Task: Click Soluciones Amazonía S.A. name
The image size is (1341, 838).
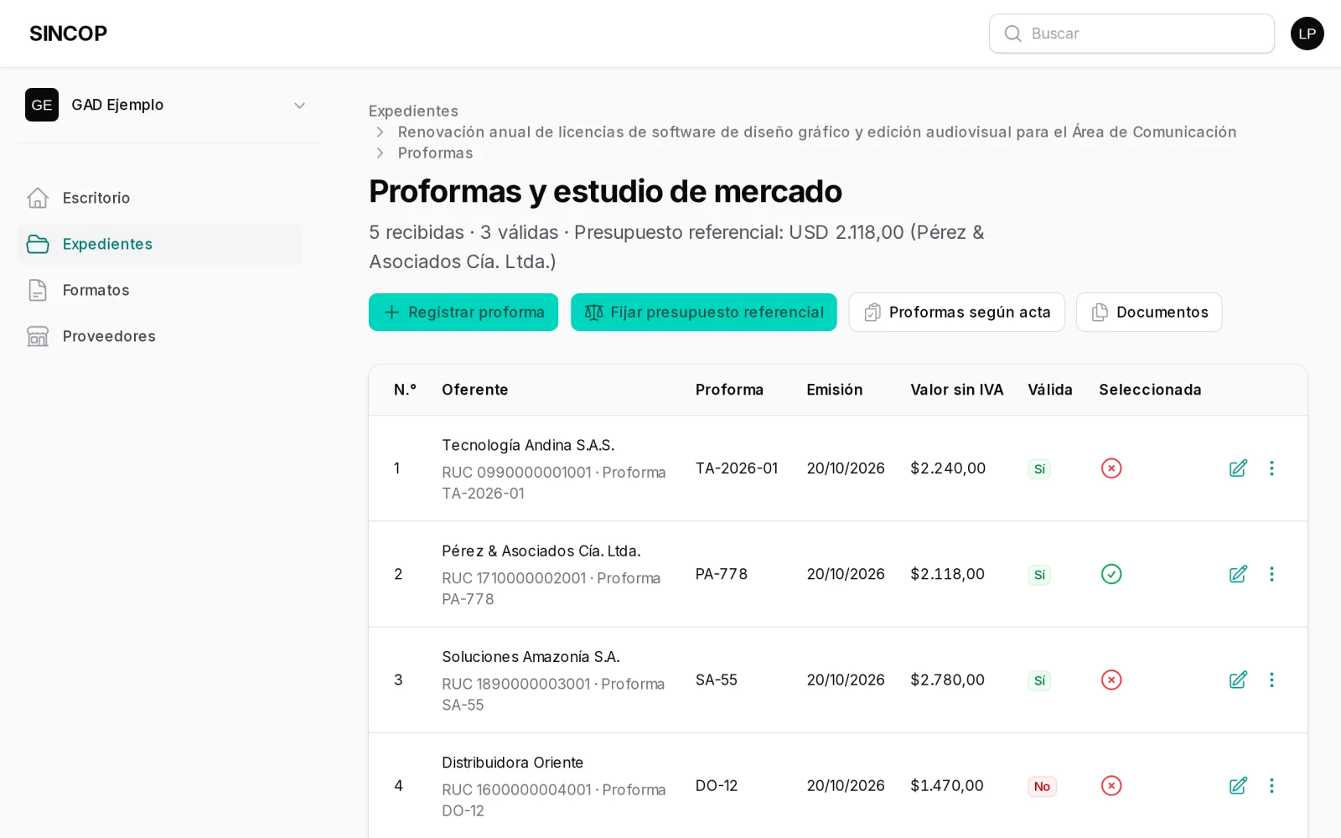Action: (x=531, y=656)
